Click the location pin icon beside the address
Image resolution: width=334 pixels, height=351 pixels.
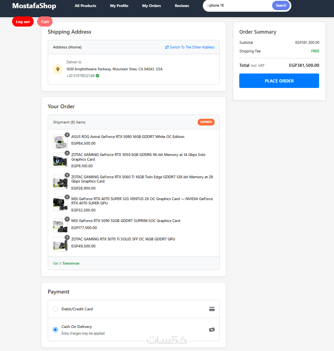58,69
